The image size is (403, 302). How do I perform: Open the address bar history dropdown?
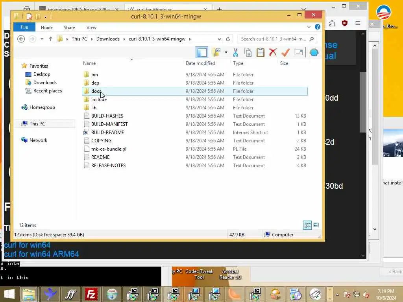pyautogui.click(x=219, y=39)
